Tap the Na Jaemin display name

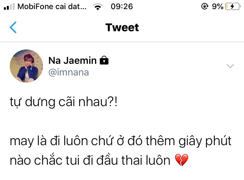click(x=73, y=61)
